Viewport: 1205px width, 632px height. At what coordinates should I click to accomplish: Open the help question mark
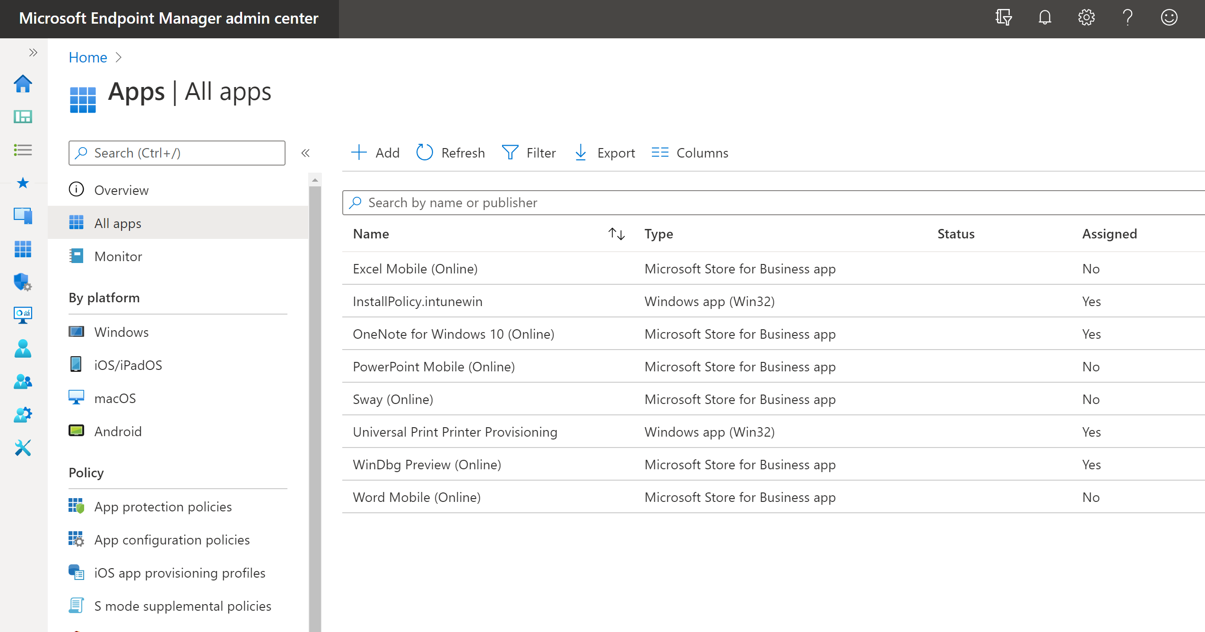[x=1127, y=18]
